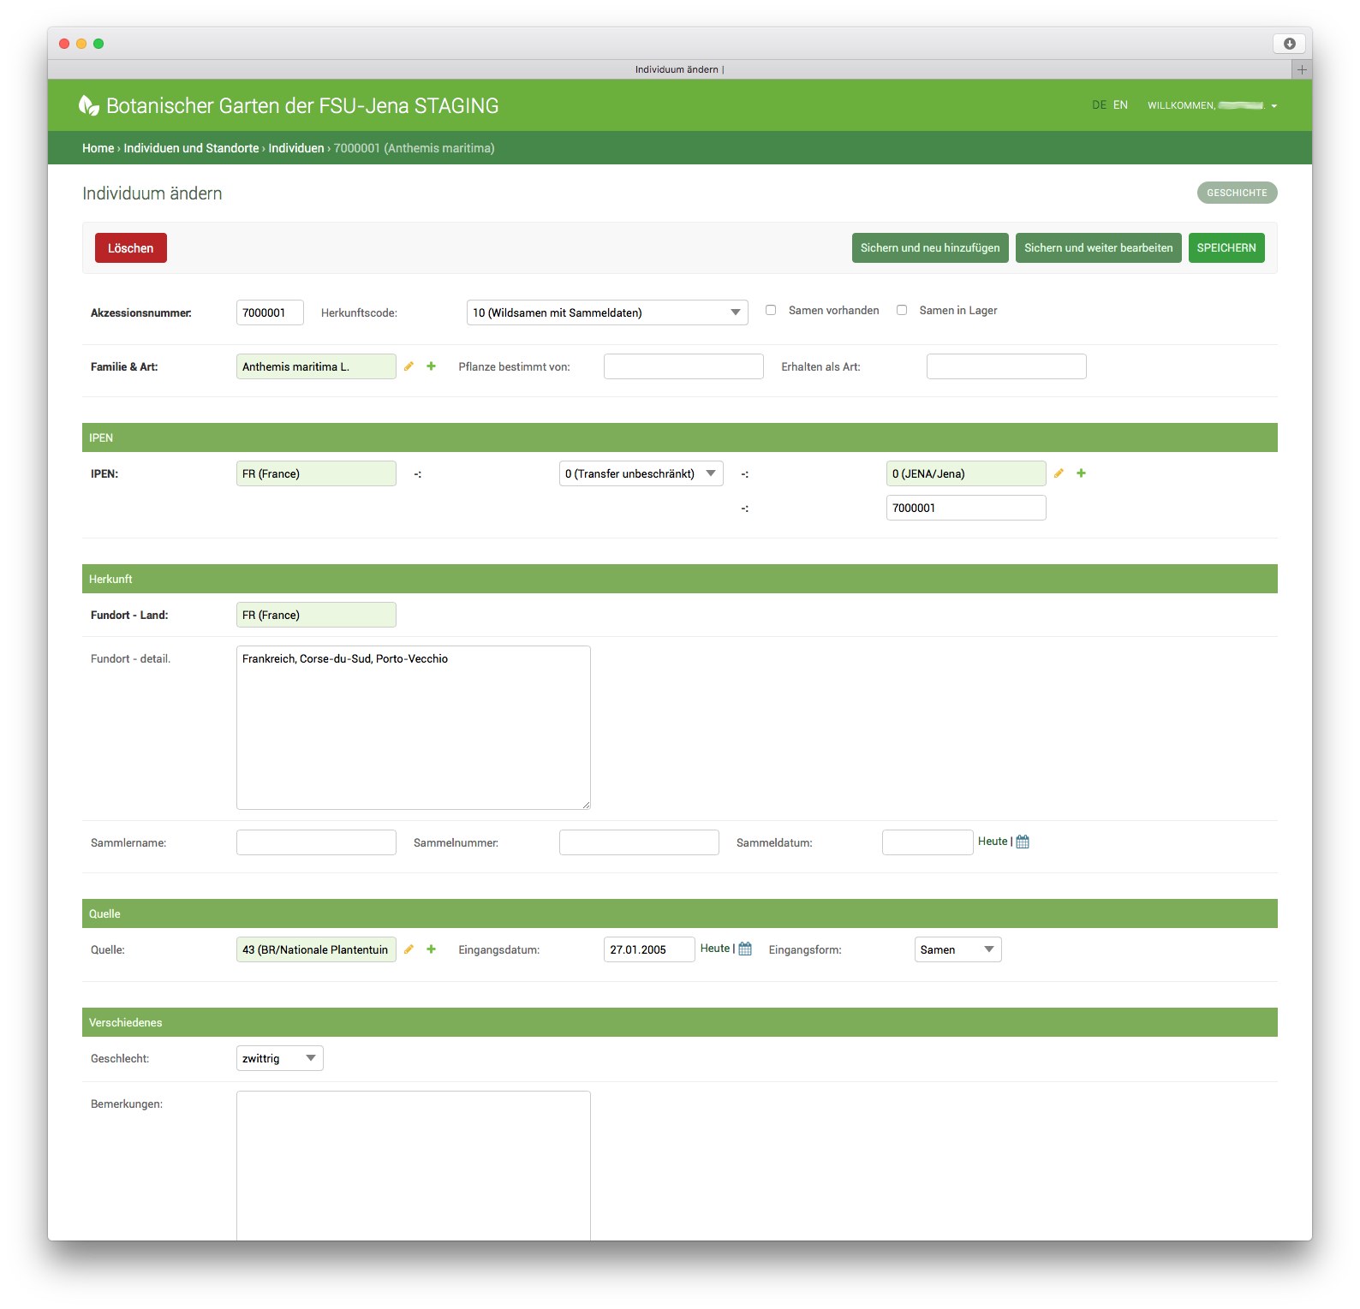Edit the Familie & Art pencil icon

coord(409,366)
